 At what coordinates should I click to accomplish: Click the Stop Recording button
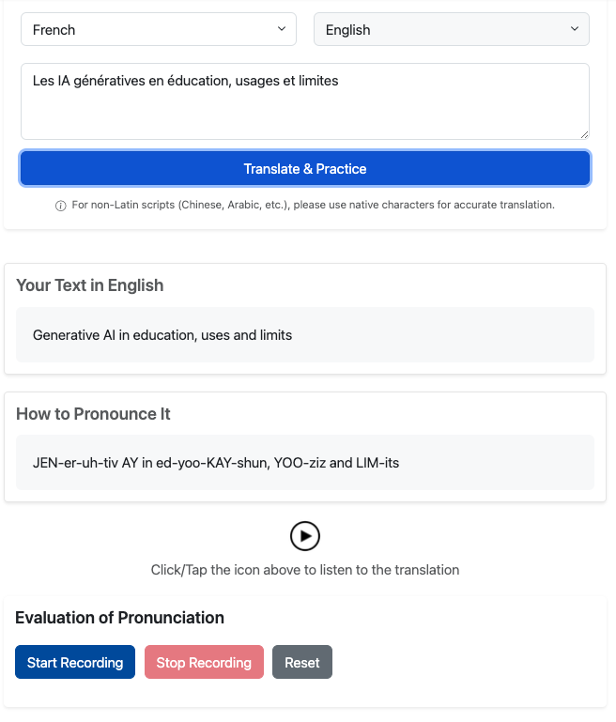click(x=204, y=663)
